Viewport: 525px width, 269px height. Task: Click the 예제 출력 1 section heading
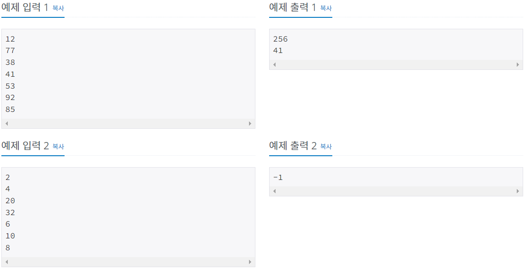[x=292, y=7]
